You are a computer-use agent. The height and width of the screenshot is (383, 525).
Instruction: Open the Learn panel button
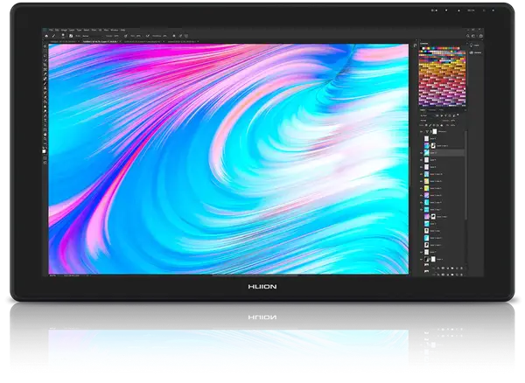[x=475, y=45]
